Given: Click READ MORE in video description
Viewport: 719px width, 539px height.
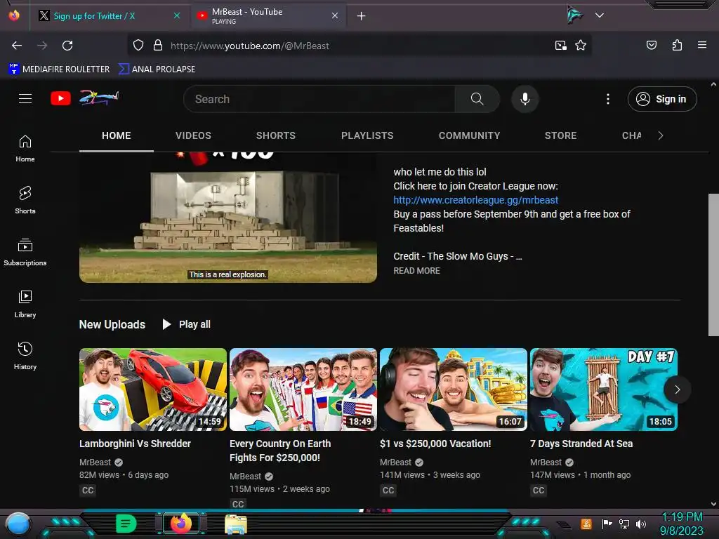Looking at the screenshot, I should tap(416, 271).
